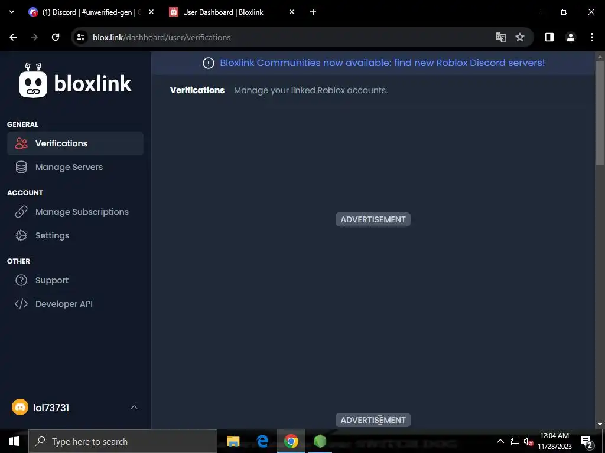Open File Explorer from taskbar
The height and width of the screenshot is (453, 605).
pos(233,441)
